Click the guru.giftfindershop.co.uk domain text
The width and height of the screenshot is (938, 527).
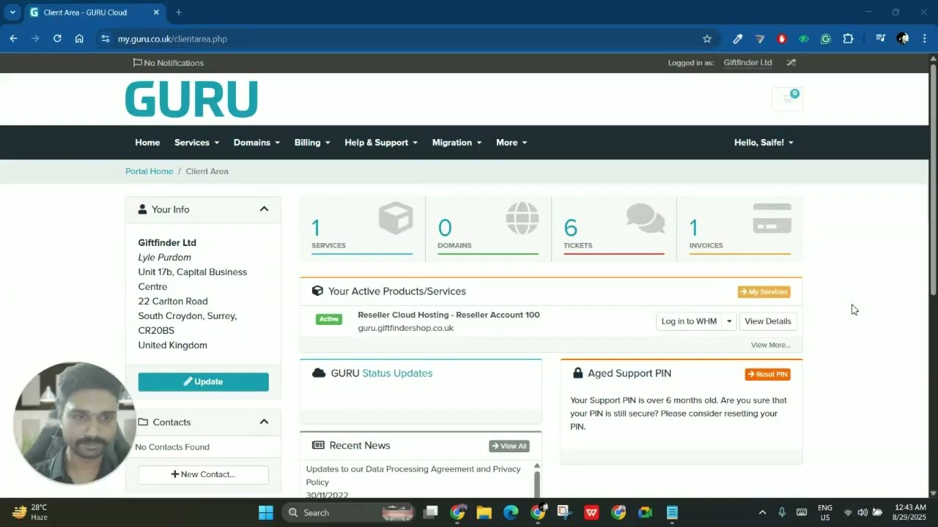coord(405,328)
